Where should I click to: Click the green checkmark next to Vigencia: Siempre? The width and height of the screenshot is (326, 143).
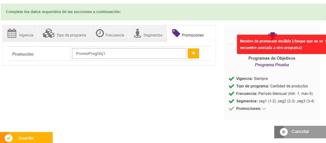pyautogui.click(x=231, y=79)
